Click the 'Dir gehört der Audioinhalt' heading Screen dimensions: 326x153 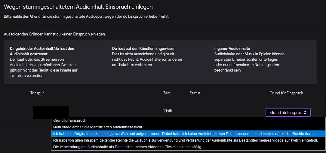[x=42, y=51]
